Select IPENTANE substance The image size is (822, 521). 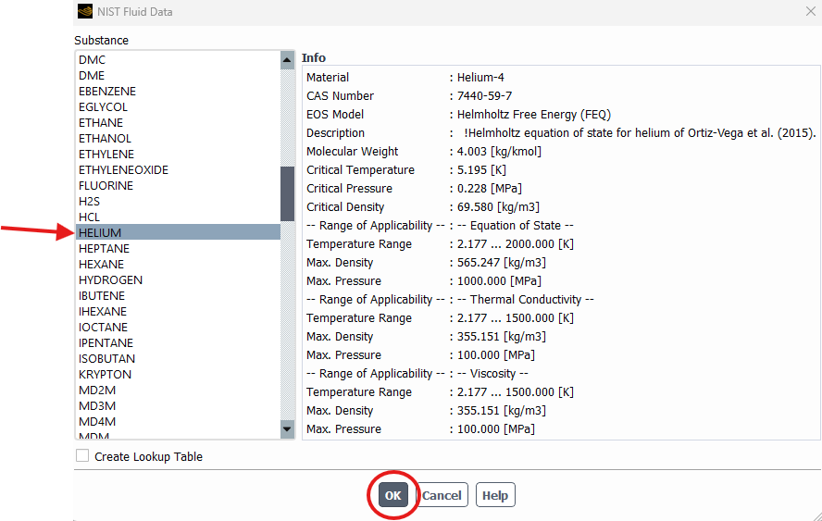tap(179, 342)
